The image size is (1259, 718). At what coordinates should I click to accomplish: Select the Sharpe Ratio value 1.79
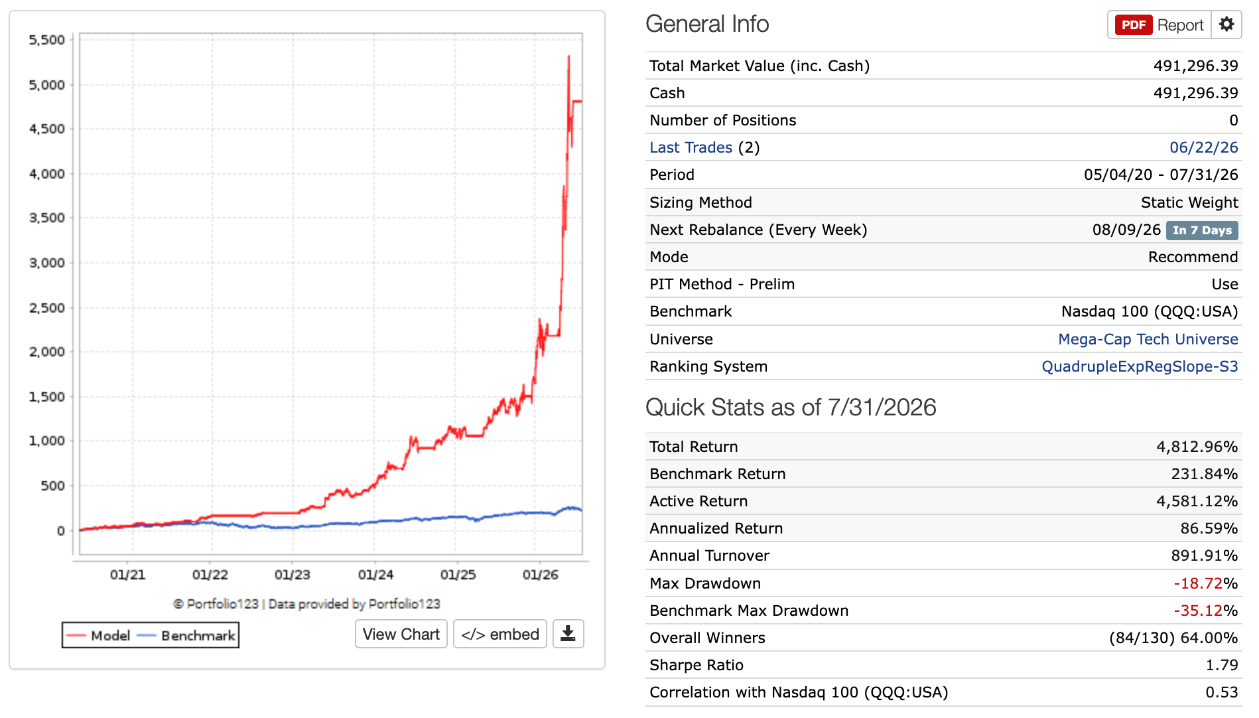point(1222,665)
